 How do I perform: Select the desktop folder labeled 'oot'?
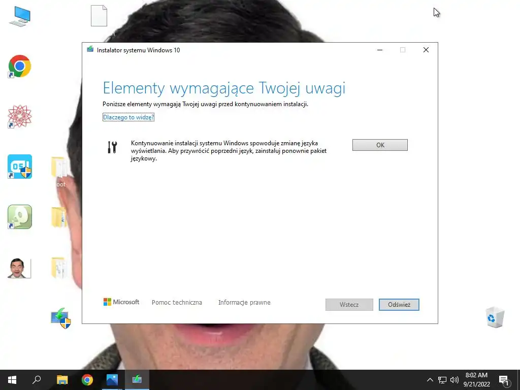(x=60, y=172)
